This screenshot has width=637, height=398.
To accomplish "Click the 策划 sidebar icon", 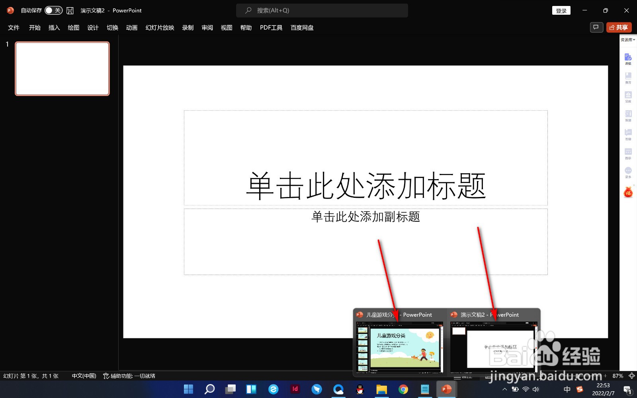I will (628, 116).
